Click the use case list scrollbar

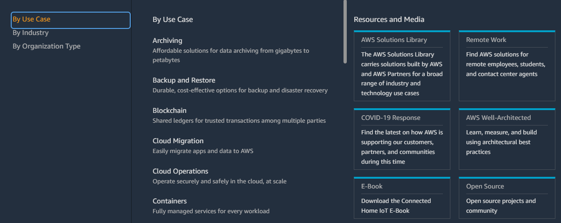point(345,32)
